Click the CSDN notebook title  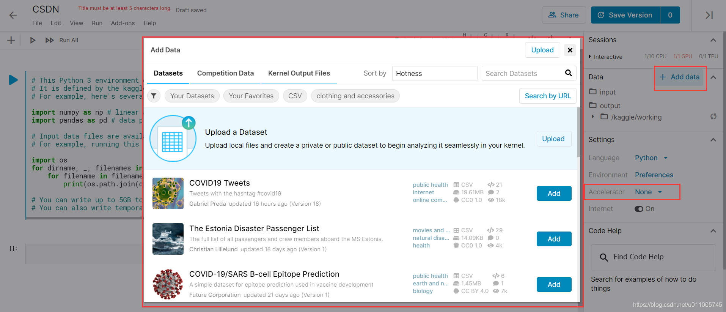46,9
